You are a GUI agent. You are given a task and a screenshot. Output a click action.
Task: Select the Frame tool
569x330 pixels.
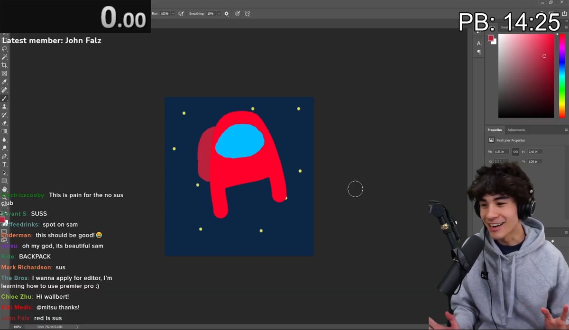pyautogui.click(x=5, y=73)
